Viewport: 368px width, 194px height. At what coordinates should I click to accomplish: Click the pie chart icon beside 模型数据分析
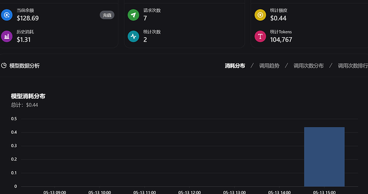tap(4, 66)
